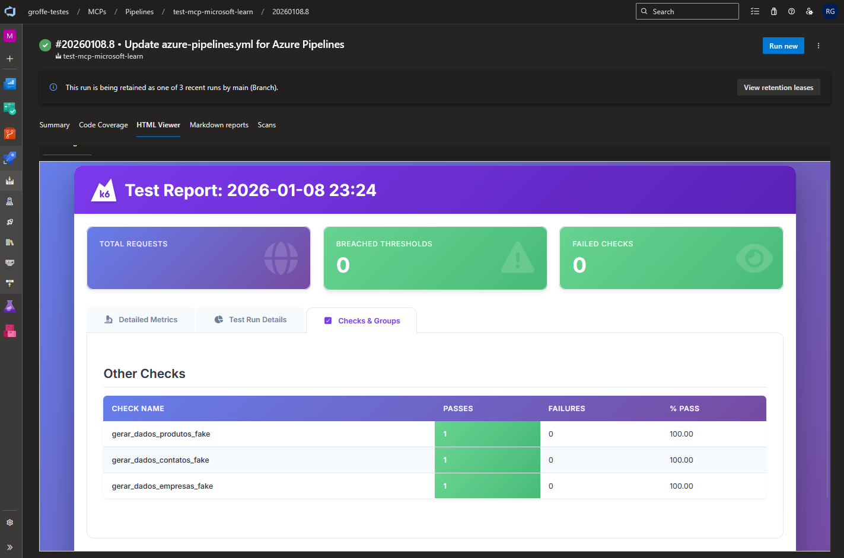Open Environments icon in sidebar
This screenshot has width=844, height=558.
pos(9,201)
